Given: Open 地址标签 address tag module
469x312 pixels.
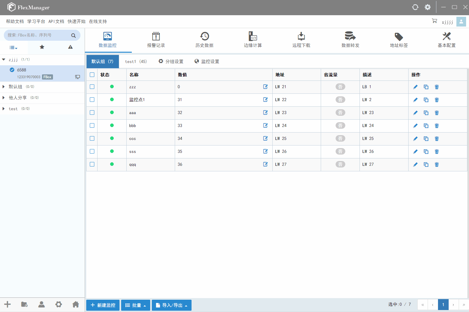Looking at the screenshot, I should click(399, 40).
